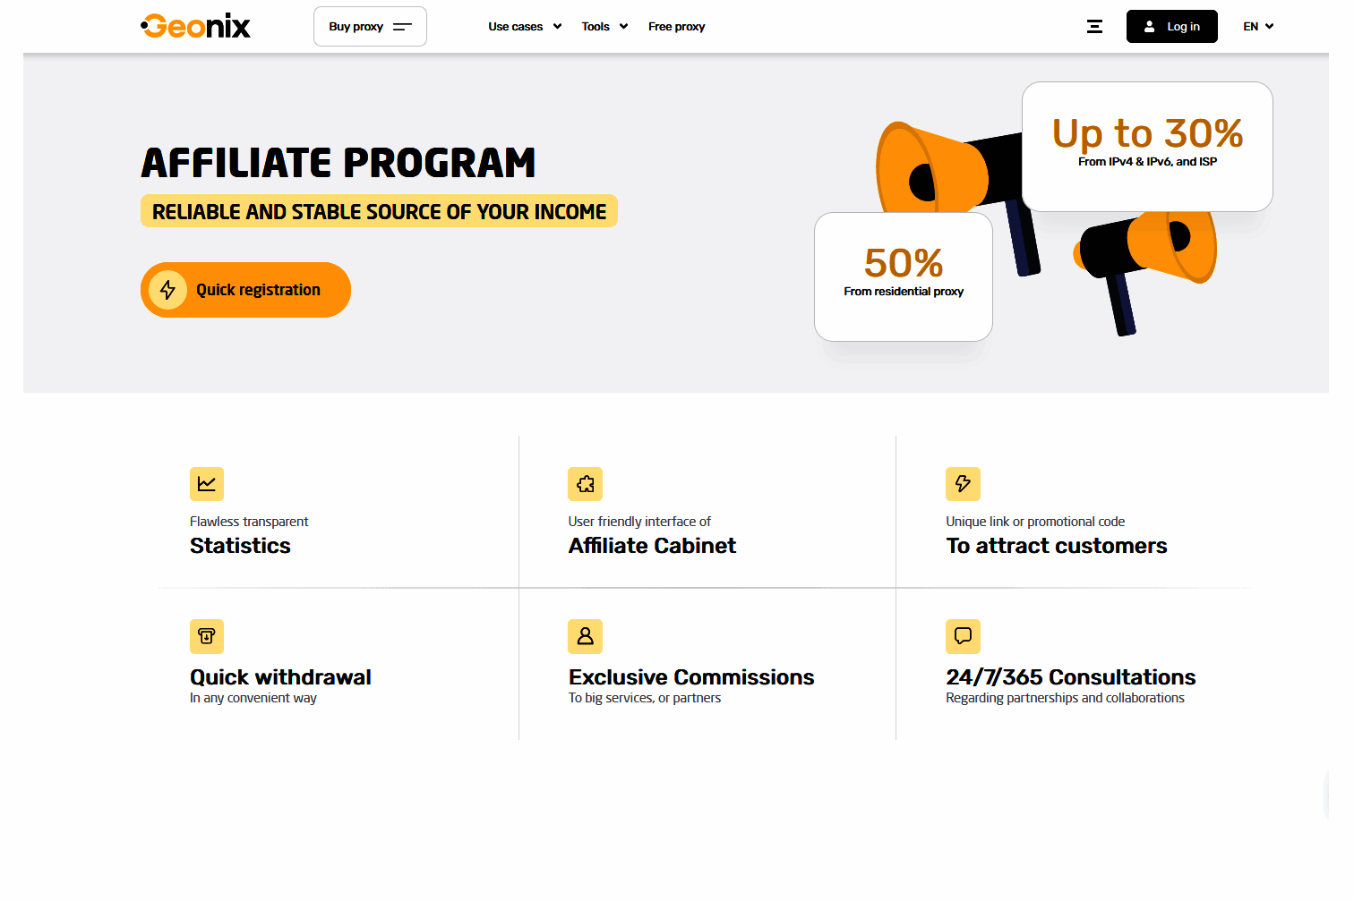This screenshot has height=901, width=1354.
Task: Click the Affiliate Cabinet puzzle icon
Action: [585, 484]
